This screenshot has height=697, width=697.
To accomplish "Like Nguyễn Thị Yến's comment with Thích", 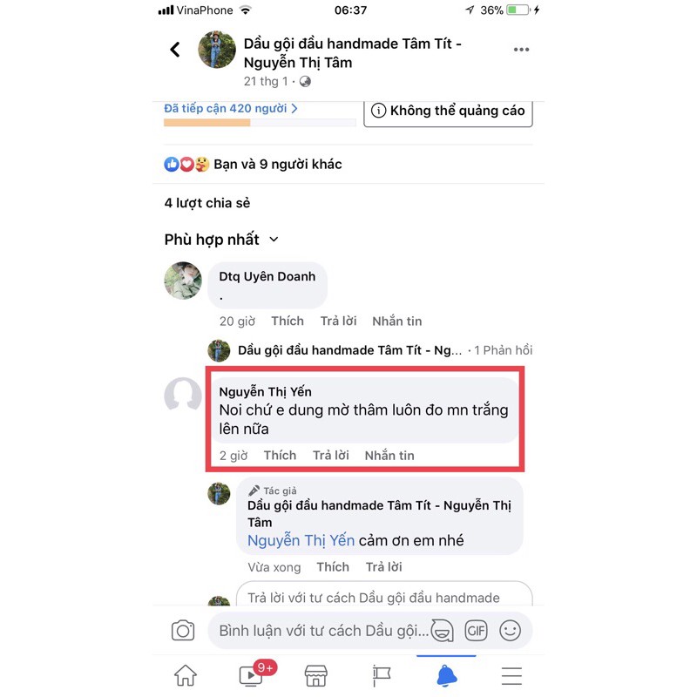I will click(280, 455).
